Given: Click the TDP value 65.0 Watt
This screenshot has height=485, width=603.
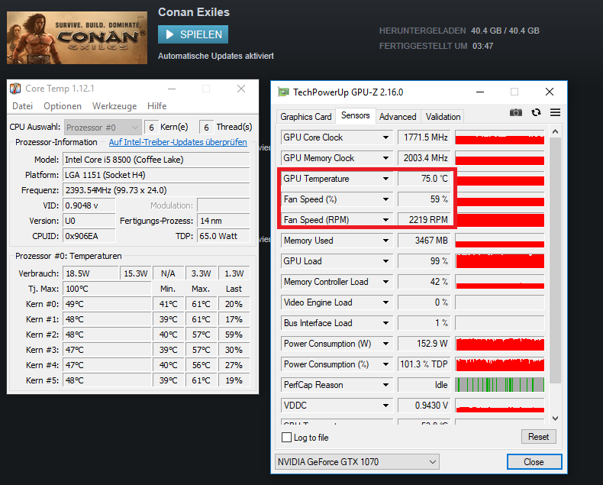Looking at the screenshot, I should pos(224,236).
